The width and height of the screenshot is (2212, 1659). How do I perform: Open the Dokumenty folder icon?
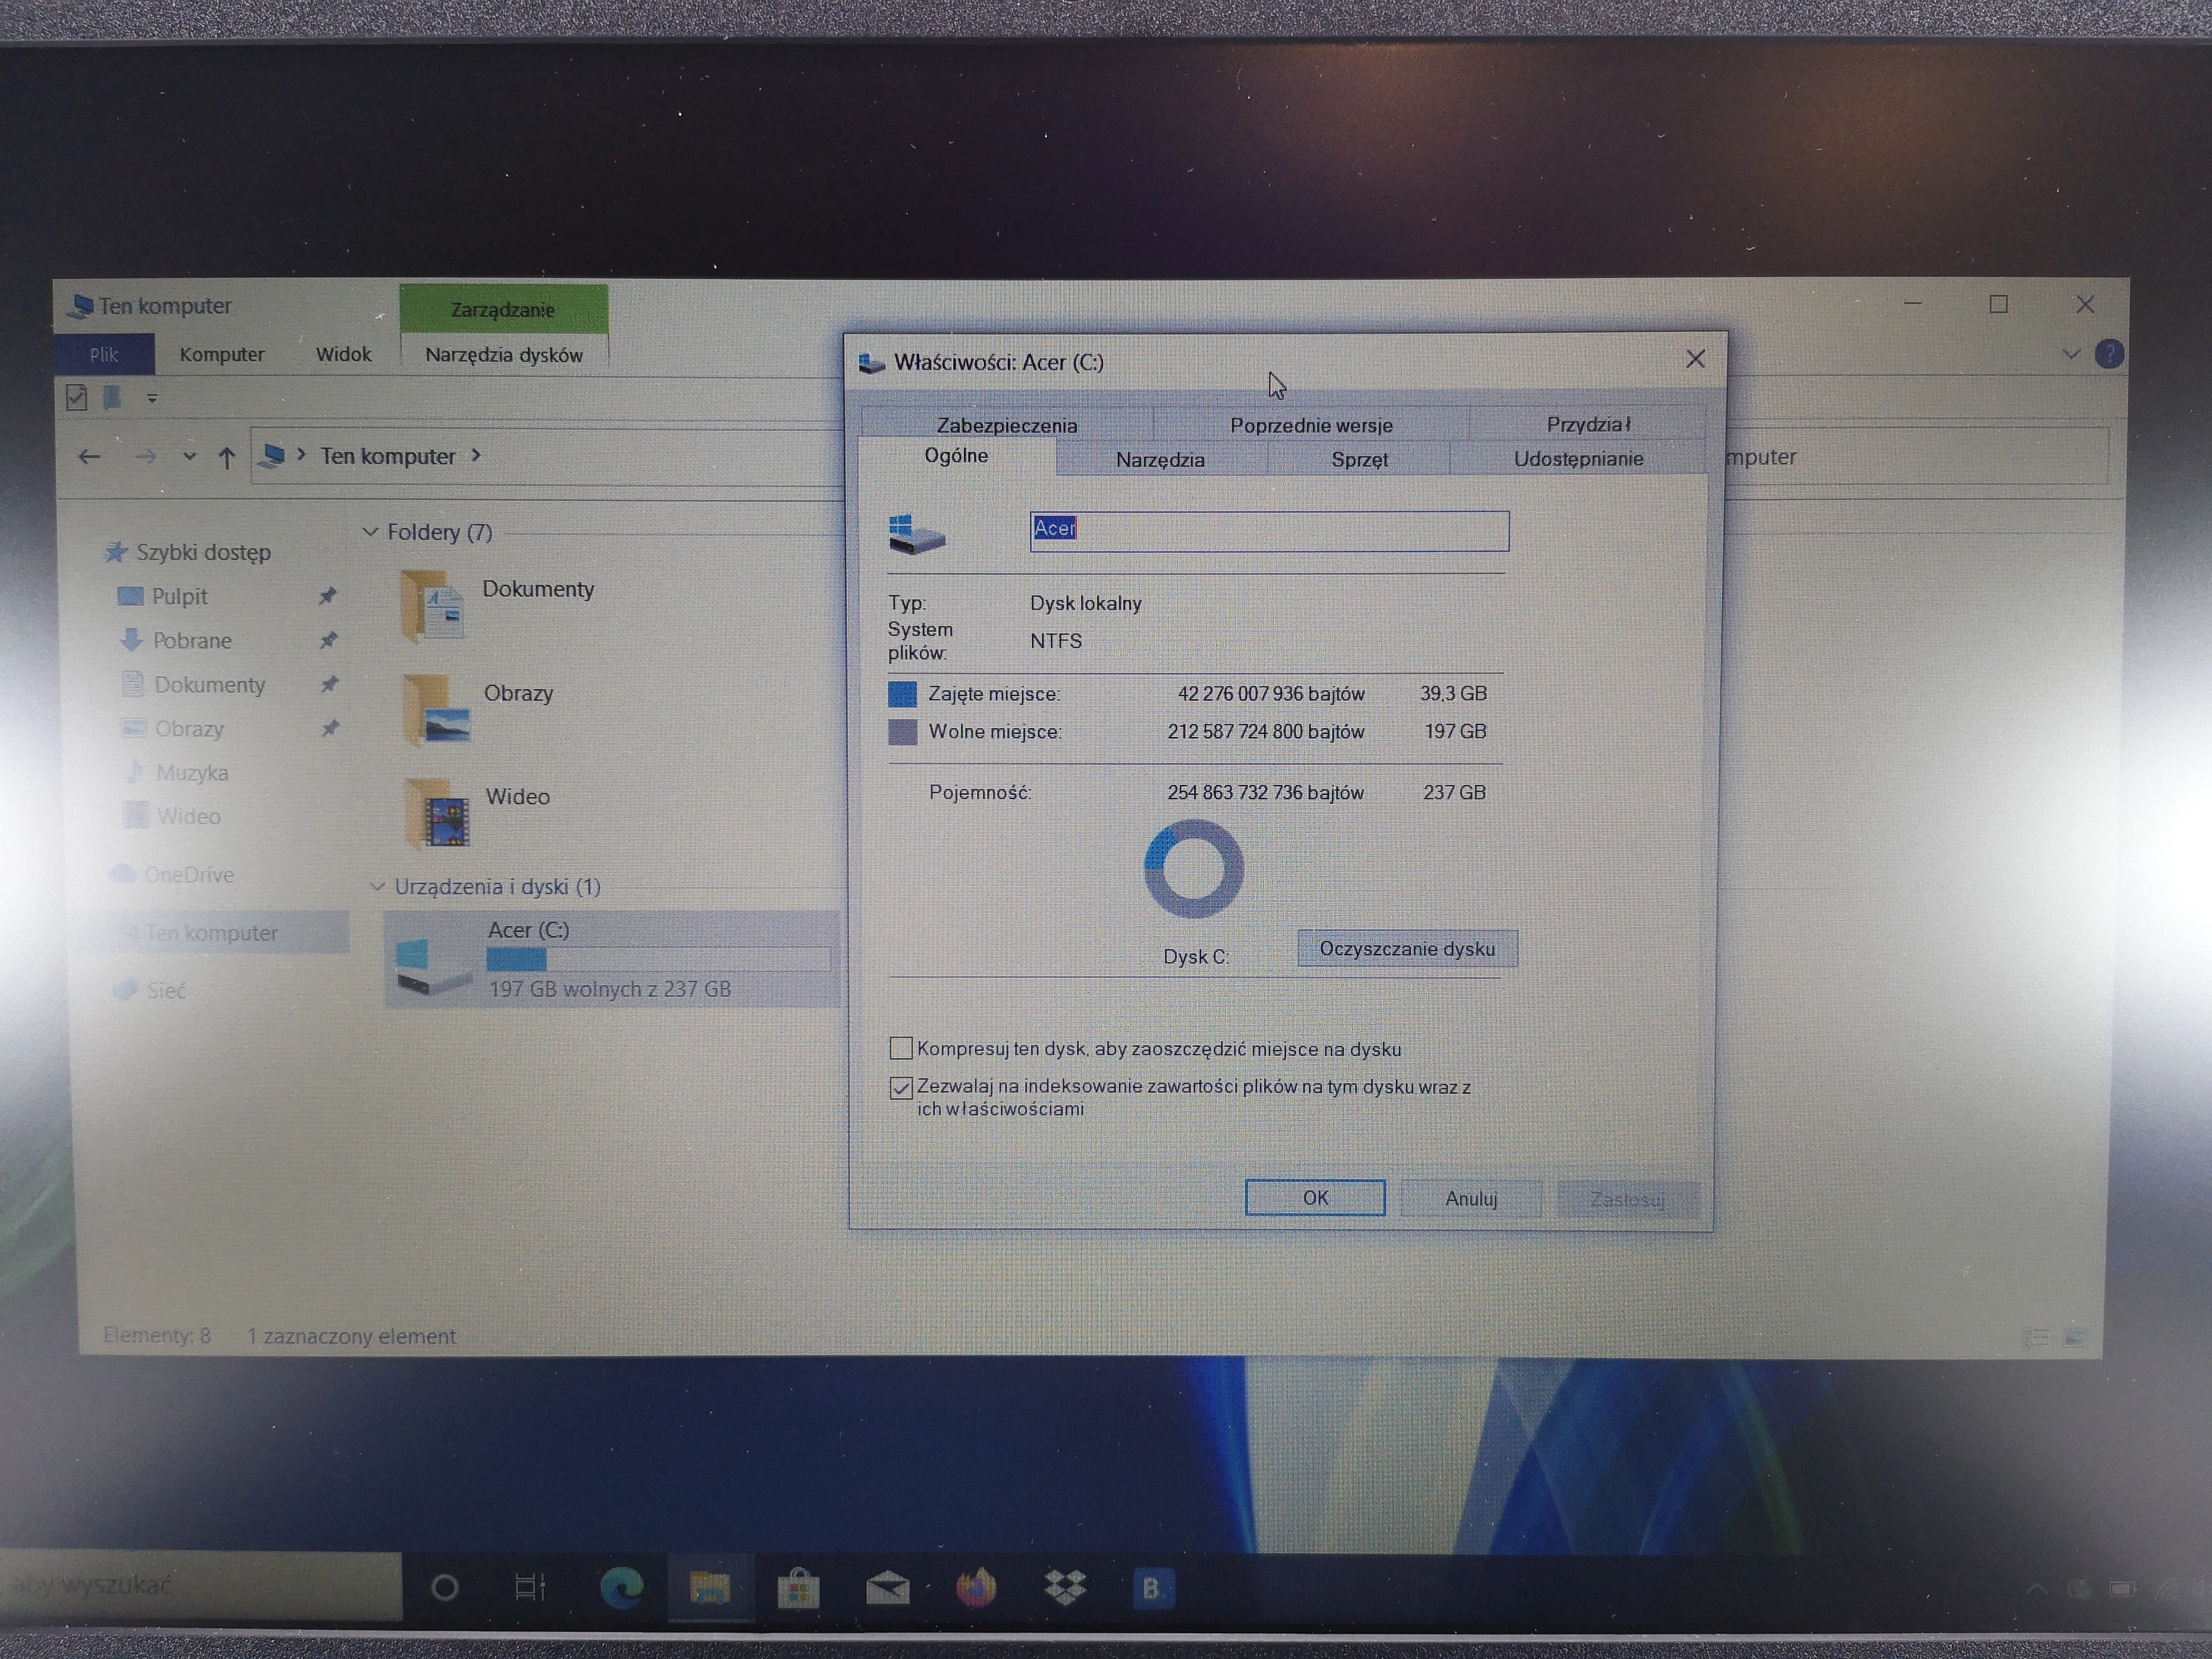(x=432, y=606)
